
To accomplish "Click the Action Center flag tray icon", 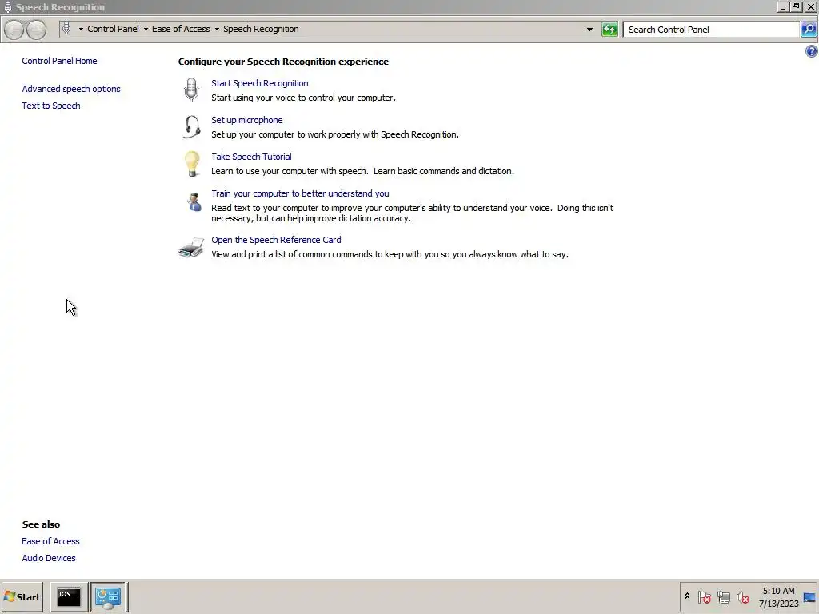I will [704, 596].
